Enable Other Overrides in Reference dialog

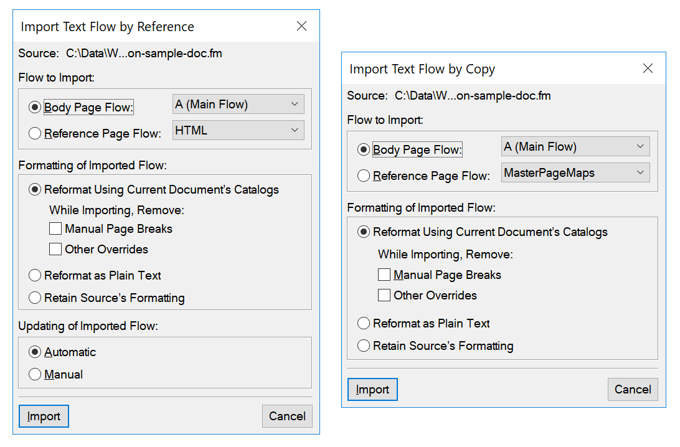(x=55, y=249)
